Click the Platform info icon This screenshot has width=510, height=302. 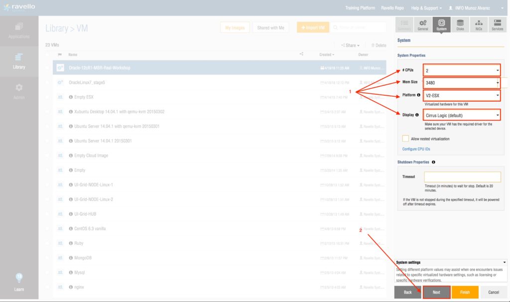[x=418, y=95]
